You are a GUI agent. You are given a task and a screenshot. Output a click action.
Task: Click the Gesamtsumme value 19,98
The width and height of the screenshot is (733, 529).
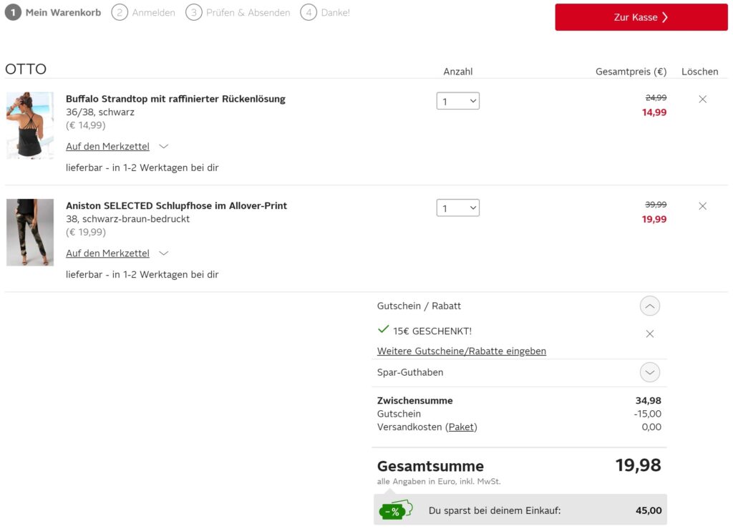click(x=638, y=465)
